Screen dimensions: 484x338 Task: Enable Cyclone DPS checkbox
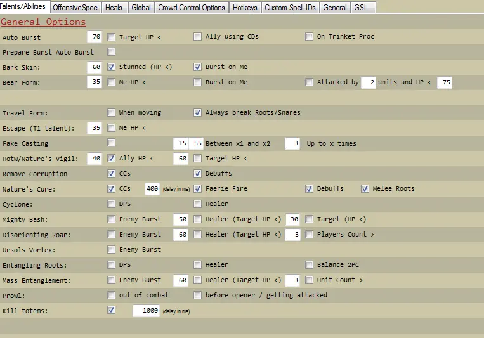[x=112, y=204]
